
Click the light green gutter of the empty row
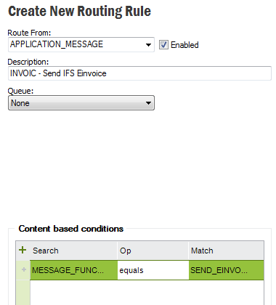tap(23, 293)
